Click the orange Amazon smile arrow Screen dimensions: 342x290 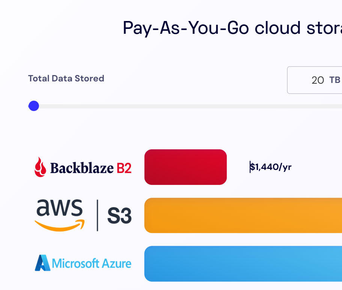pyautogui.click(x=60, y=225)
